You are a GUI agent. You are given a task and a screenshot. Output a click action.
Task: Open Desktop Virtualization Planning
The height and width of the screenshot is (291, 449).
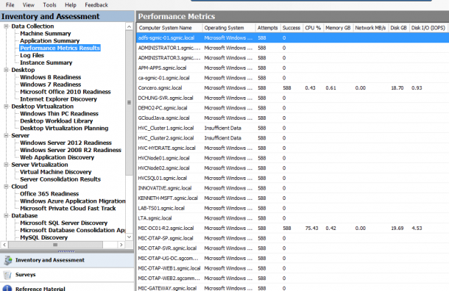click(64, 128)
